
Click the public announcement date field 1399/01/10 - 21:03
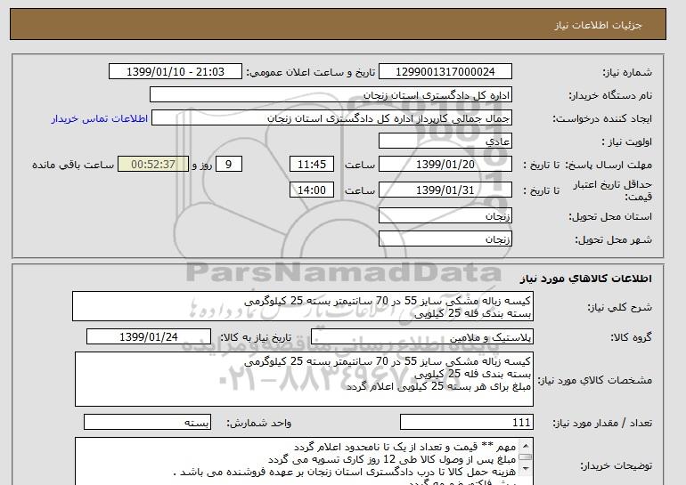tap(175, 72)
